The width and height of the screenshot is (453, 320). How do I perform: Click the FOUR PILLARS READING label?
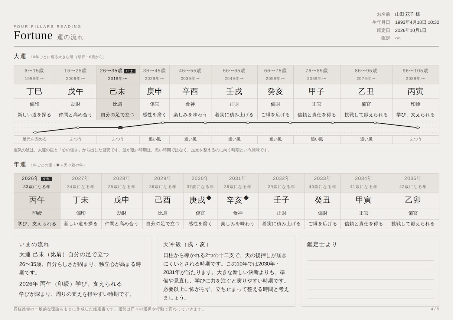click(x=48, y=27)
